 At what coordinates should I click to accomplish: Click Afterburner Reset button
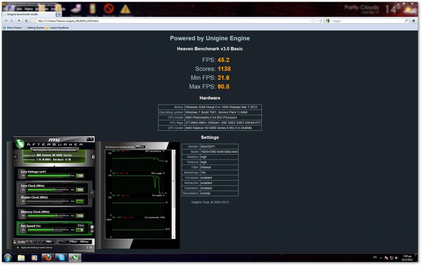[74, 242]
